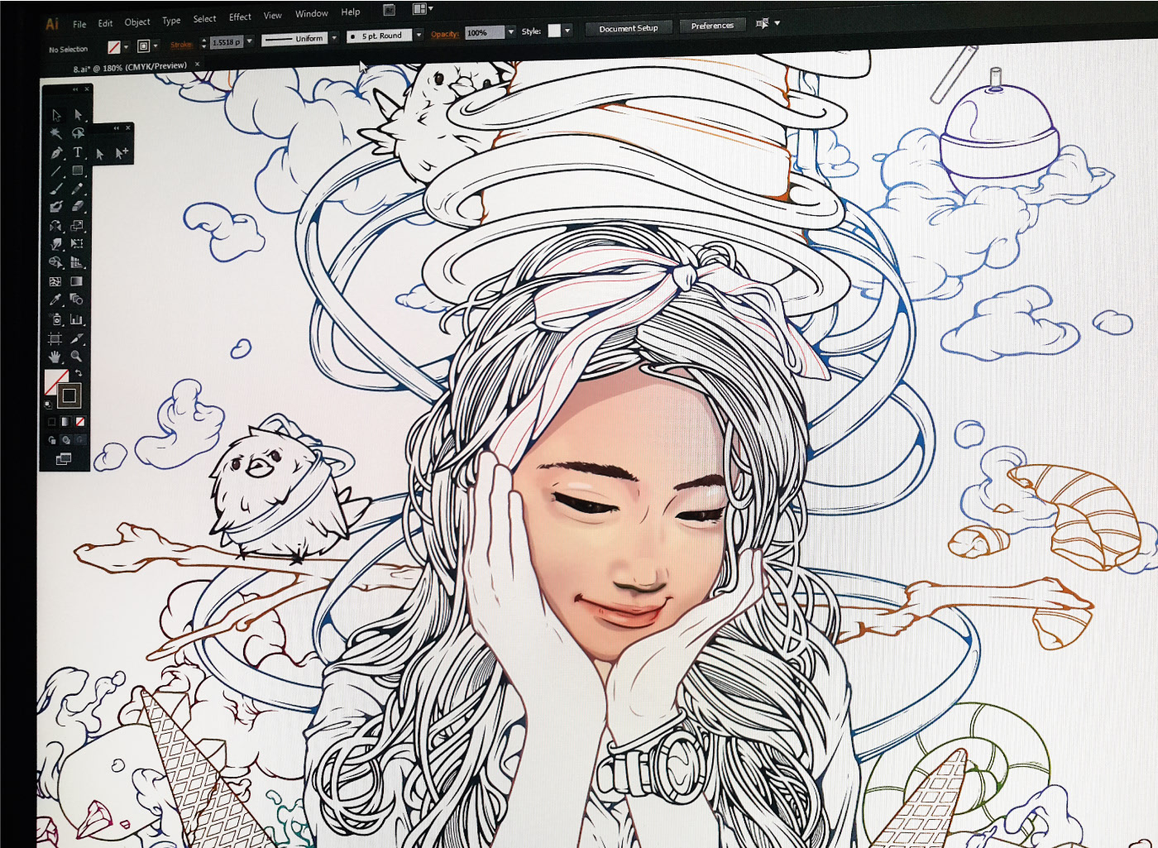1158x848 pixels.
Task: Collapse the Tools panel with double arrows
Action: coord(75,89)
